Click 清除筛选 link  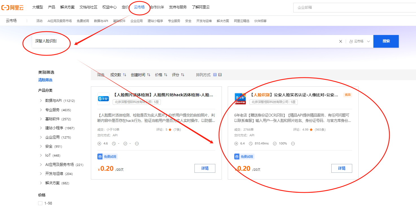click(x=45, y=80)
